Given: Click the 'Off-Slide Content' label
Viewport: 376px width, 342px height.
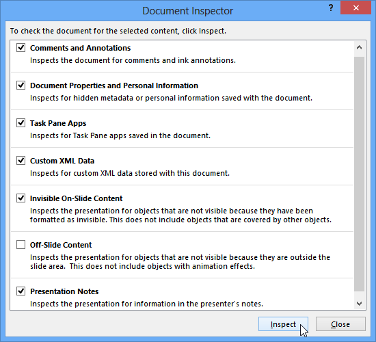Looking at the screenshot, I should (x=61, y=245).
